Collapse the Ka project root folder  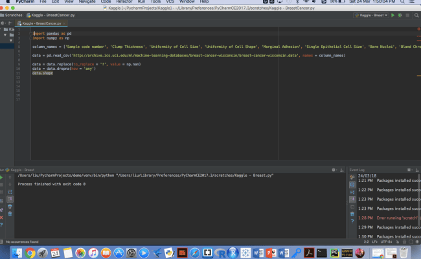point(1,29)
